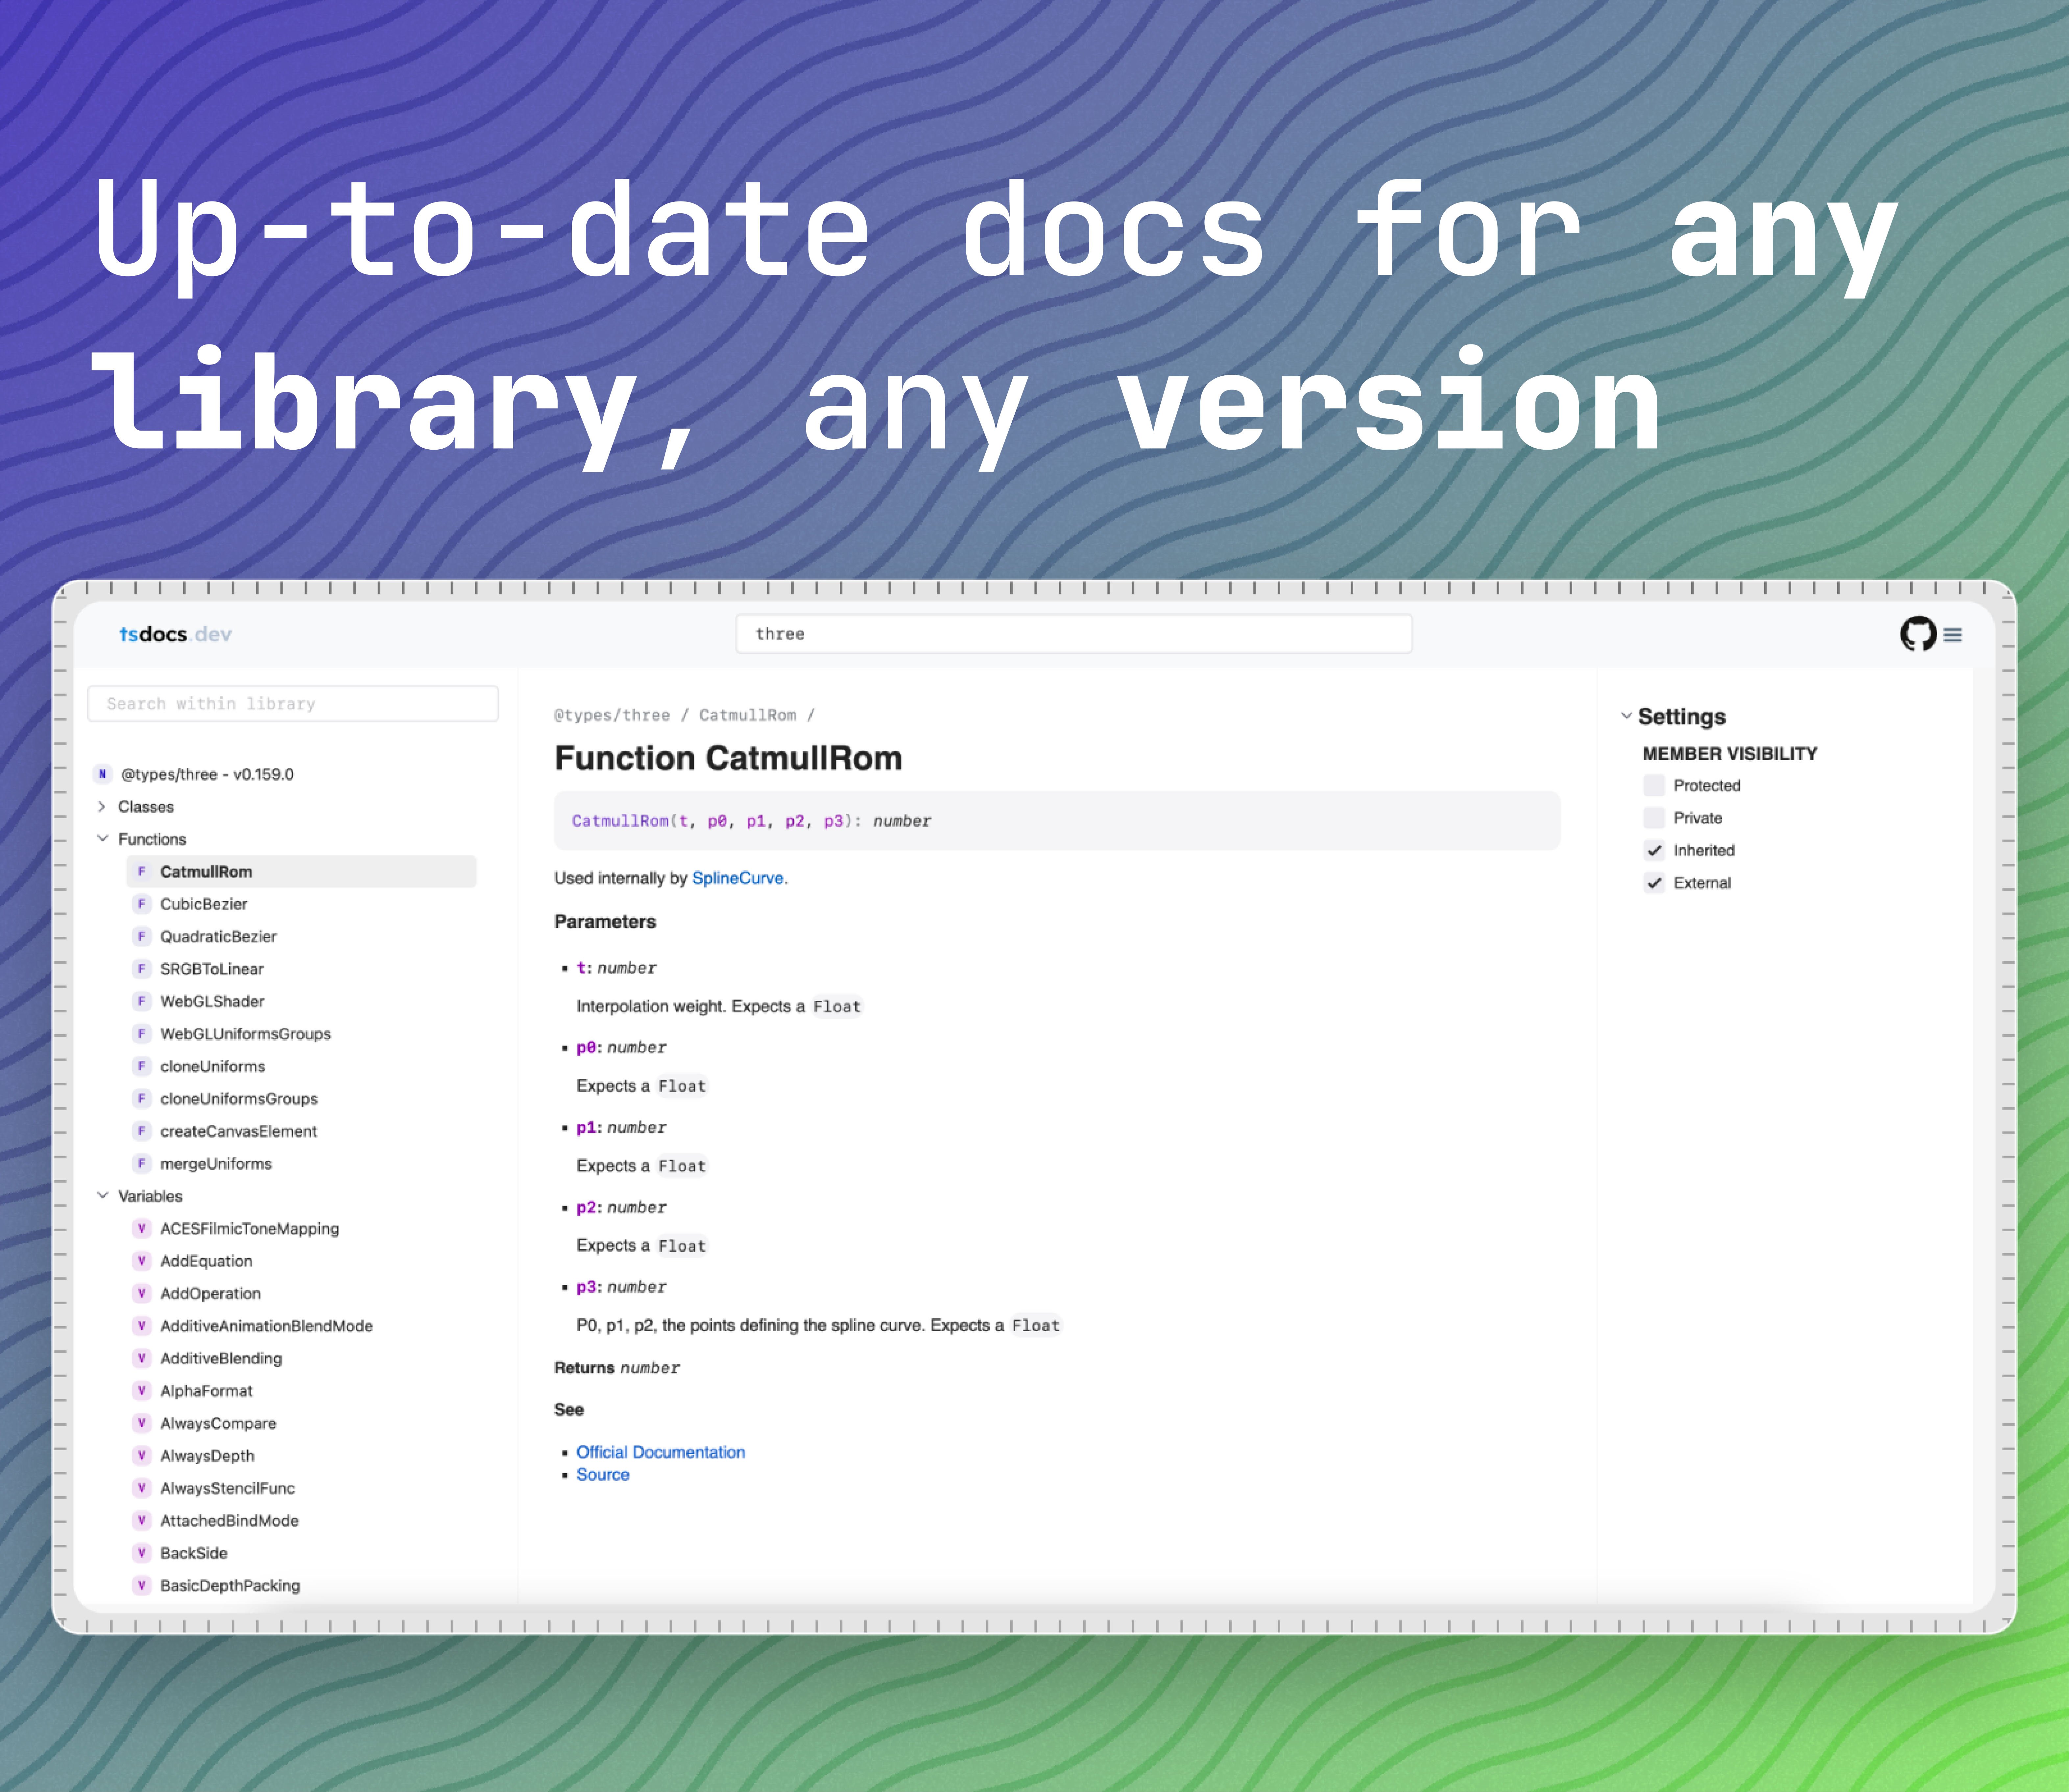This screenshot has width=2069, height=1792.
Task: Uncheck the Inherited visibility checkbox
Action: point(1654,851)
